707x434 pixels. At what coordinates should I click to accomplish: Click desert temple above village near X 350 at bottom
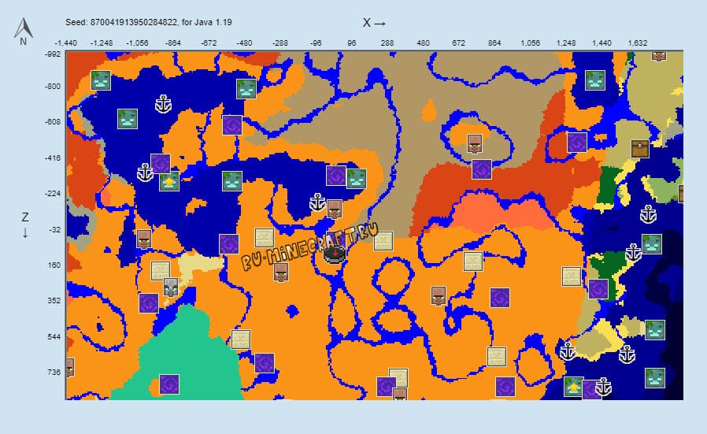coord(398,377)
